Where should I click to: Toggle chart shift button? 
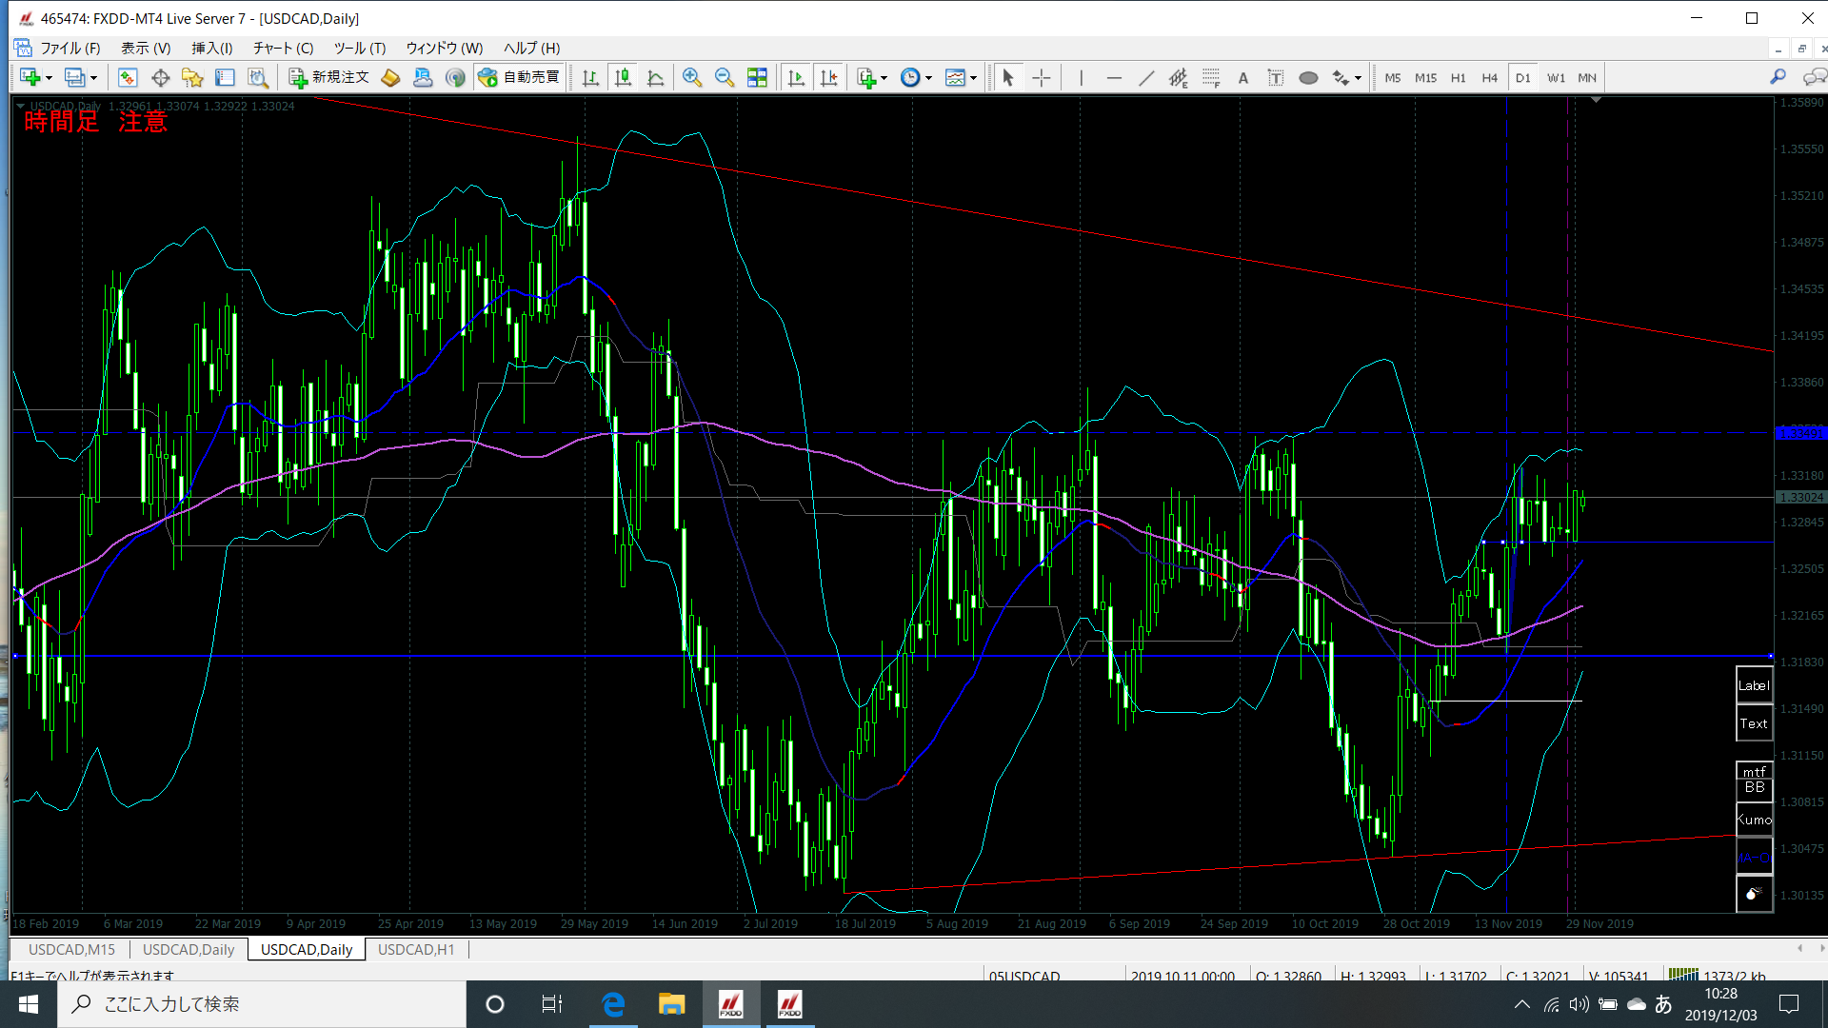[829, 78]
